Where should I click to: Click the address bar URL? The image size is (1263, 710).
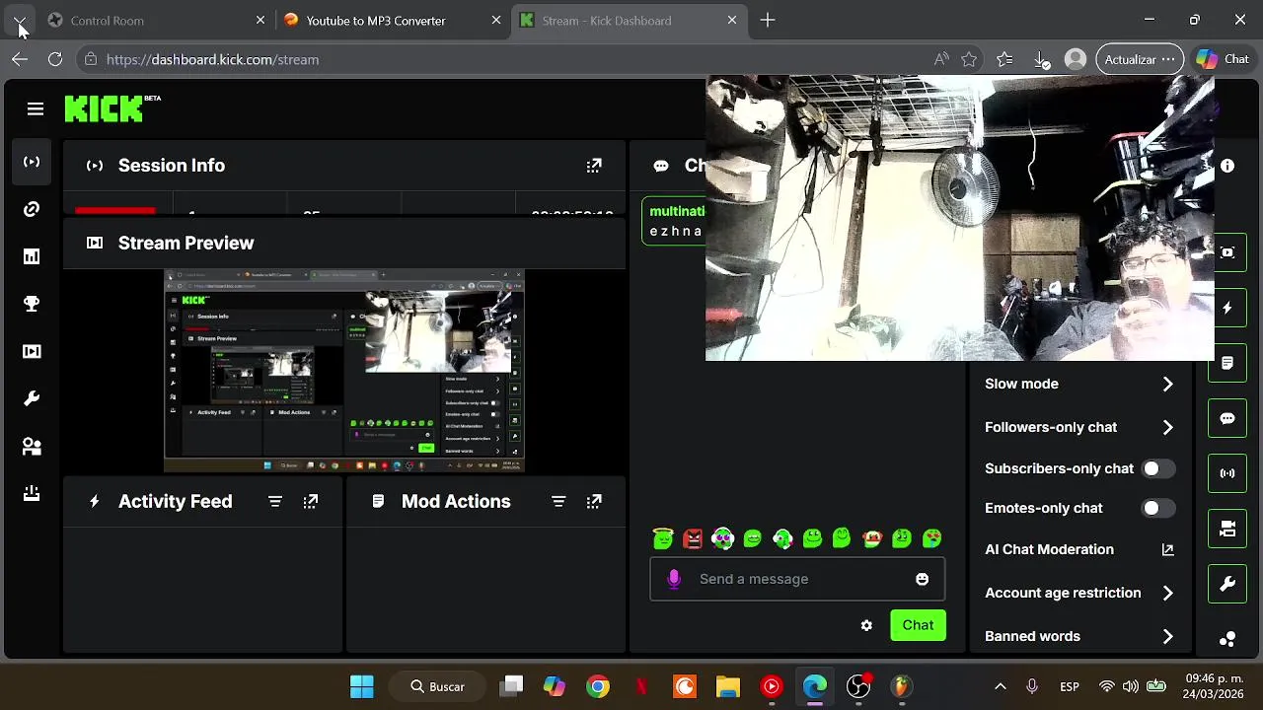212,59
